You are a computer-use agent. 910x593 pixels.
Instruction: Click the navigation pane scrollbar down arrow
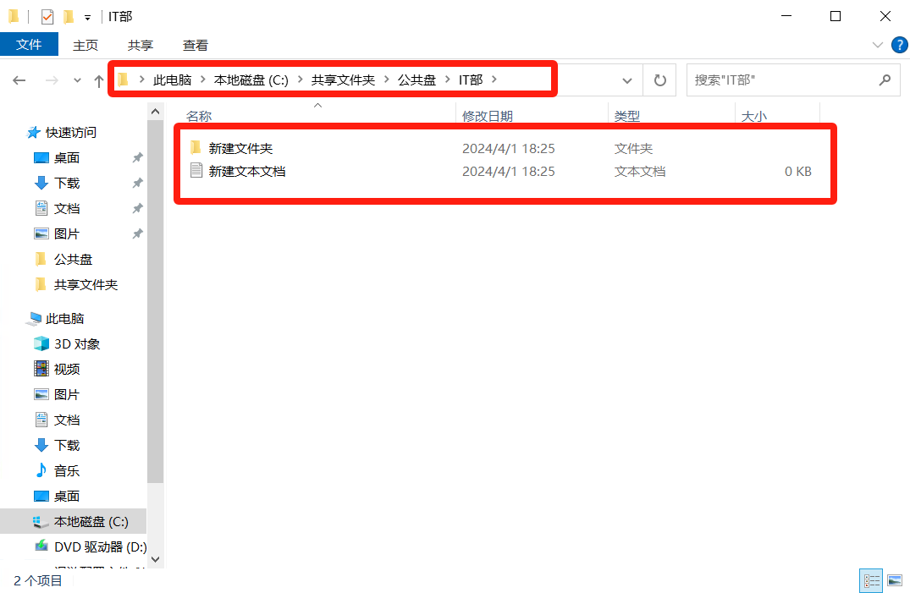tap(155, 559)
